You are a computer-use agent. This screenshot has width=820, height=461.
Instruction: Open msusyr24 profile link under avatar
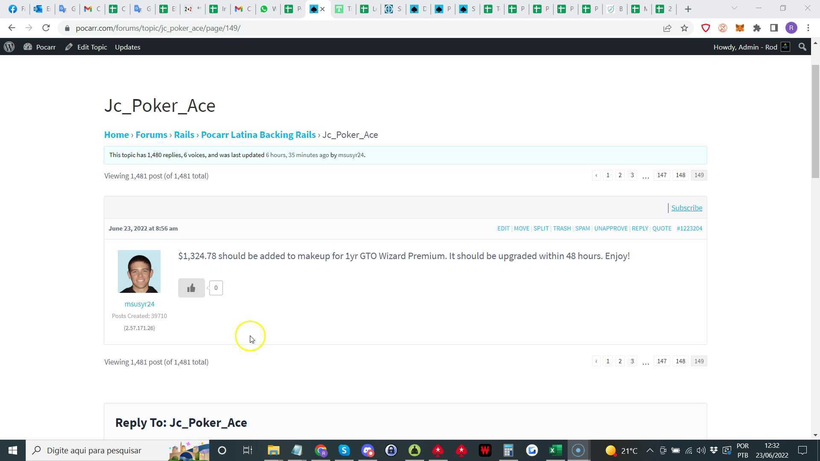(139, 304)
